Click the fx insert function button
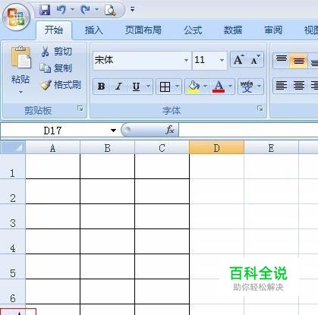The width and height of the screenshot is (318, 315). pos(170,130)
